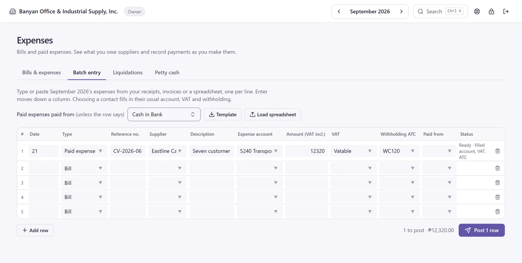This screenshot has height=263, width=522.
Task: Open row 1 WC120 withholding dropdown
Action: pyautogui.click(x=399, y=151)
